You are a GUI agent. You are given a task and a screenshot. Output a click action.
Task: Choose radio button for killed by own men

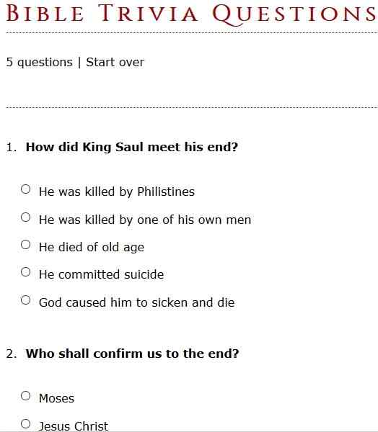pos(26,217)
